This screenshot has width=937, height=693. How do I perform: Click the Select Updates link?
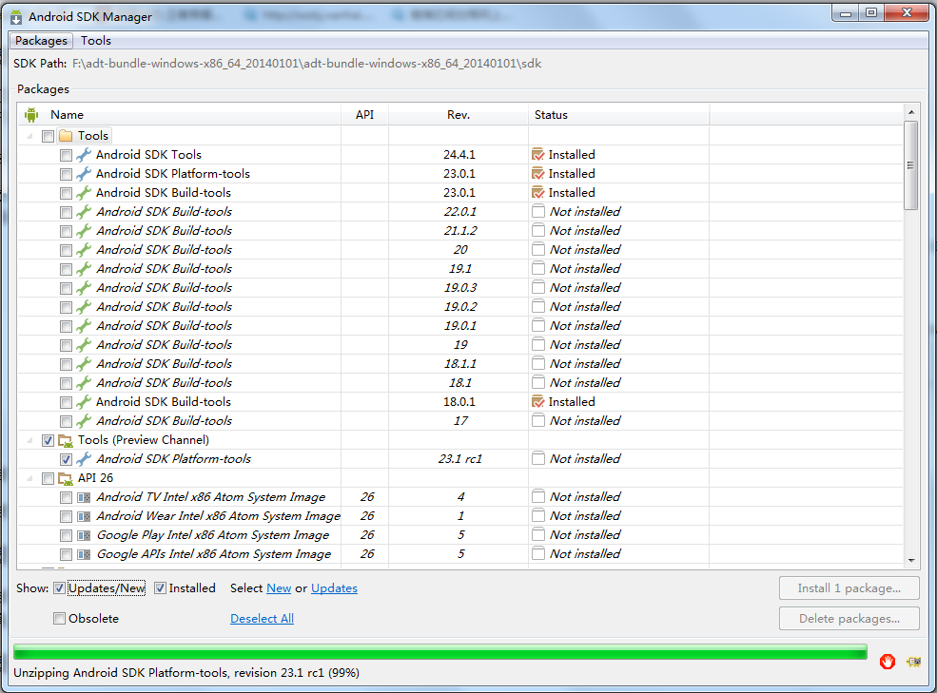pos(334,588)
